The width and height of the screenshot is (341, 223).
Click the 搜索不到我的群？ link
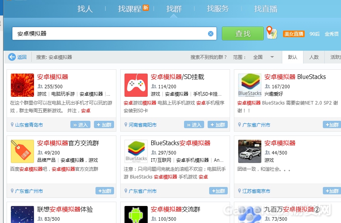[x=208, y=57]
